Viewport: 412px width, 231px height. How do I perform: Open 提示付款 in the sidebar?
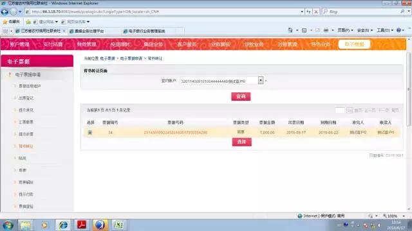(26, 194)
